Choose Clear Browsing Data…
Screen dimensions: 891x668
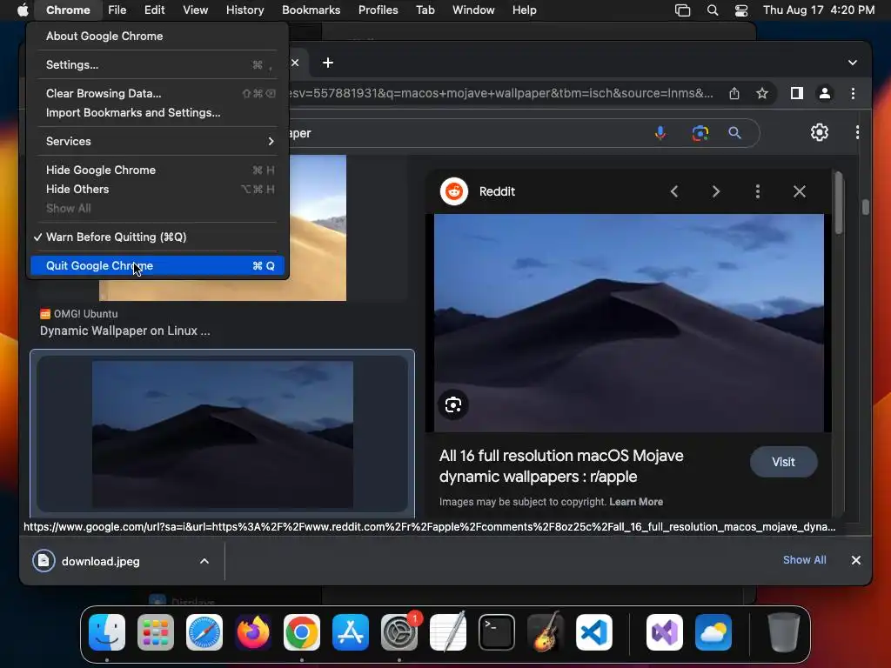point(157,93)
